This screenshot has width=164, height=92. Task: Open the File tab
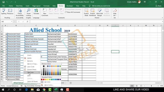tap(4, 6)
